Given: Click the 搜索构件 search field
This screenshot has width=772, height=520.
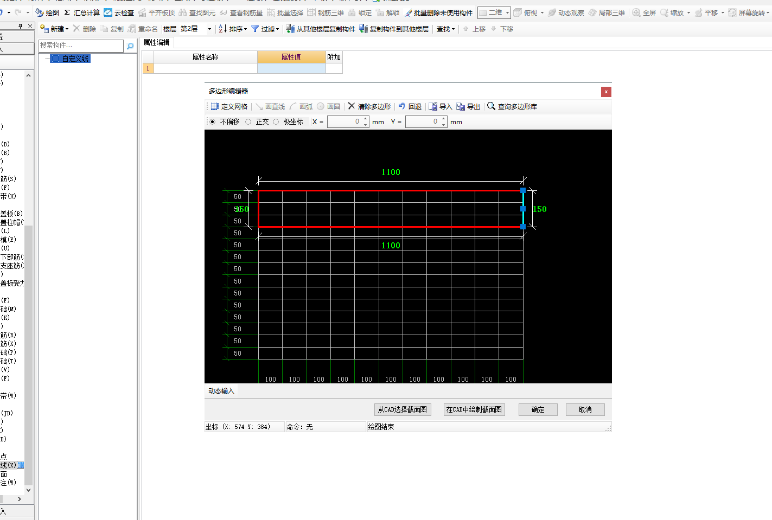Looking at the screenshot, I should click(x=81, y=46).
